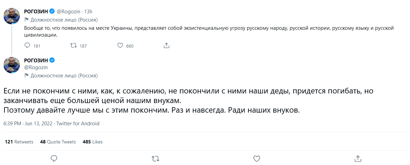Open the main tweet author's avatar
The height and width of the screenshot is (165, 410).
pos(12,65)
